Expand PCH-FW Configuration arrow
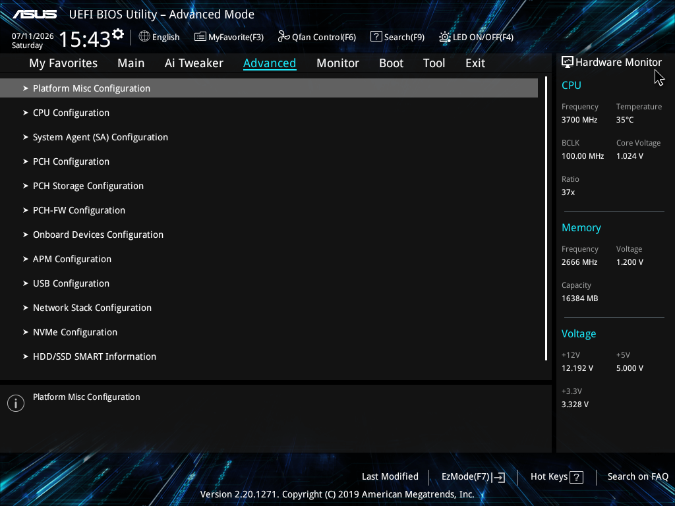Viewport: 675px width, 506px height. 26,210
